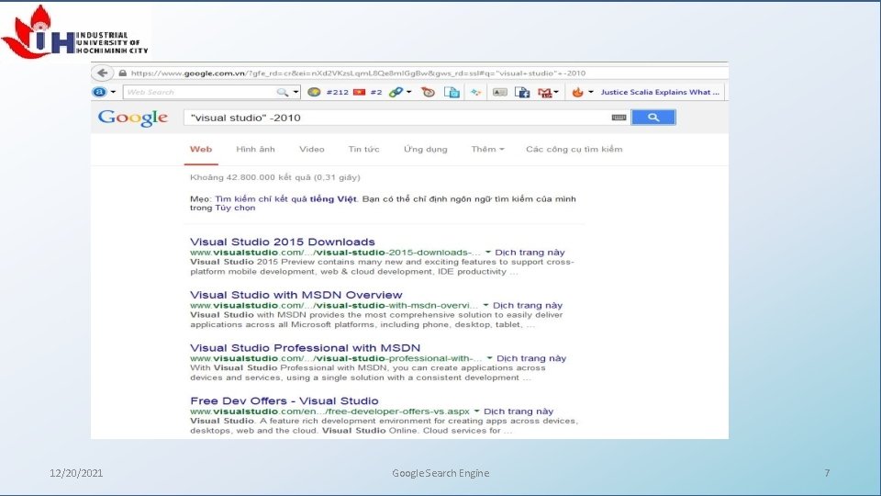Click the slide number 7
The image size is (881, 496).
[827, 473]
